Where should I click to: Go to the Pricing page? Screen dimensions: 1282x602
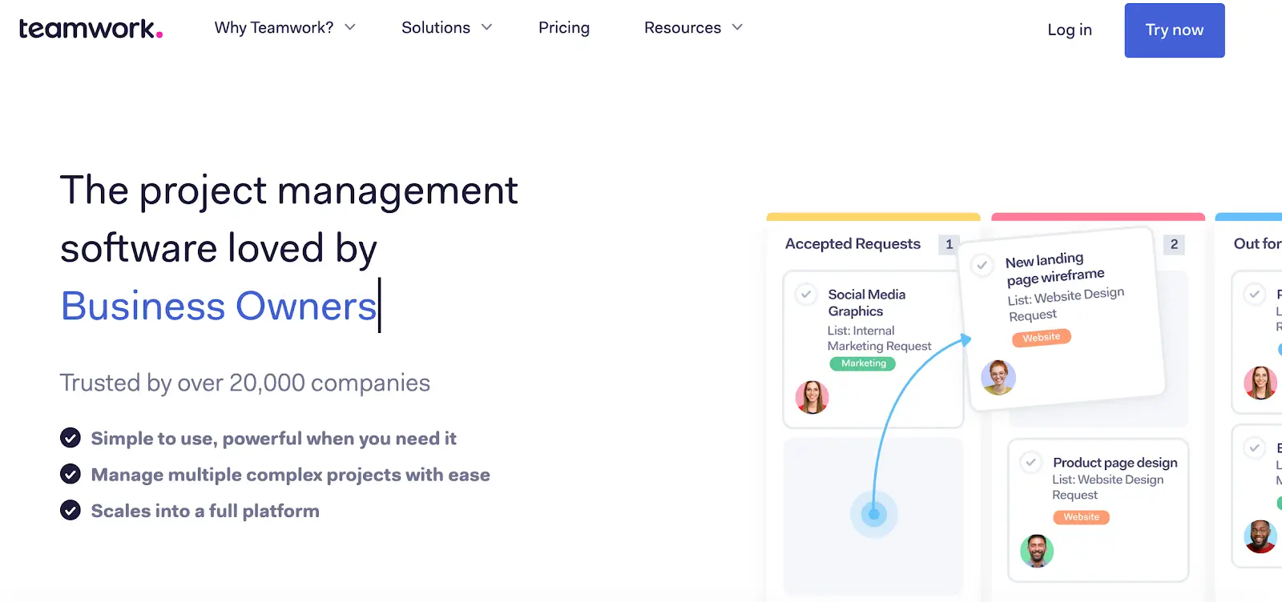pyautogui.click(x=564, y=27)
